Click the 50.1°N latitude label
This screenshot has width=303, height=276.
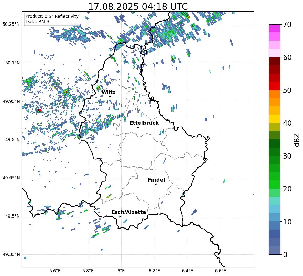point(12,63)
